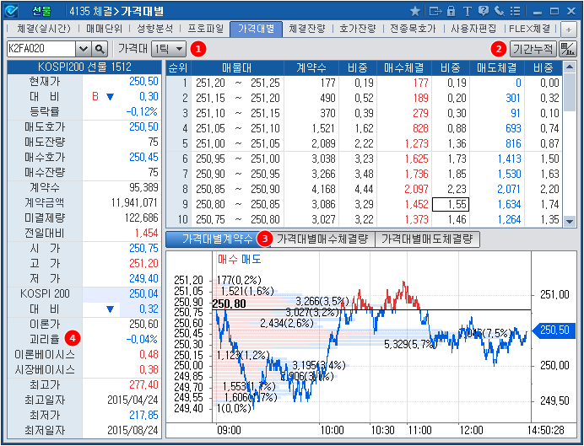Click the selected cell 1,55 in rank 9
Image resolution: width=584 pixels, height=446 pixels.
tap(451, 205)
